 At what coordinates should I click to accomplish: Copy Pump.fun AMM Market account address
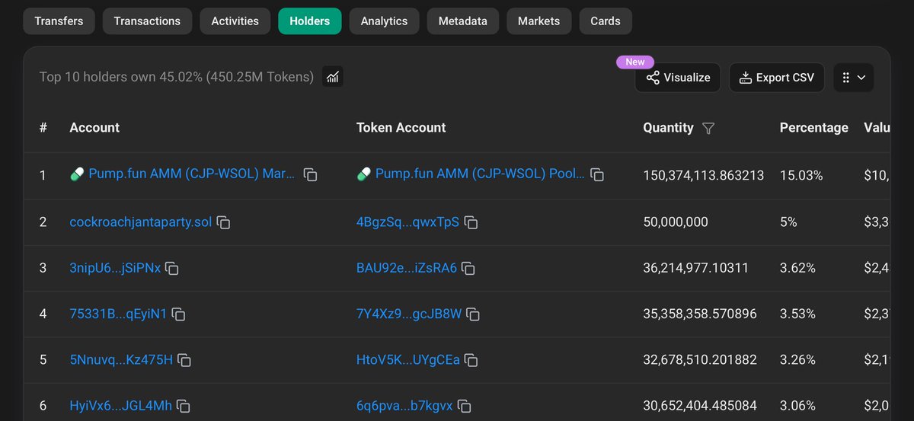pyautogui.click(x=311, y=175)
